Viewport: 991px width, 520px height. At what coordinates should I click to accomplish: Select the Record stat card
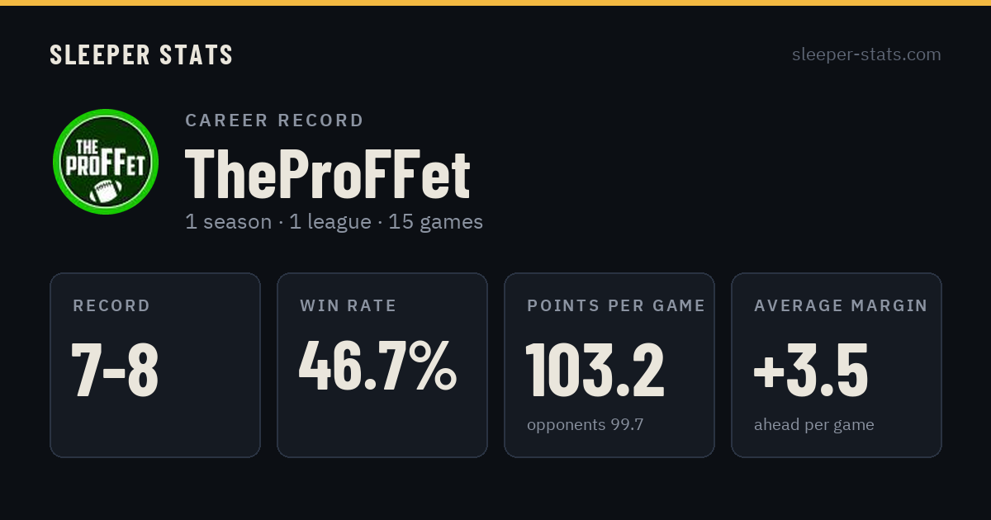click(155, 365)
